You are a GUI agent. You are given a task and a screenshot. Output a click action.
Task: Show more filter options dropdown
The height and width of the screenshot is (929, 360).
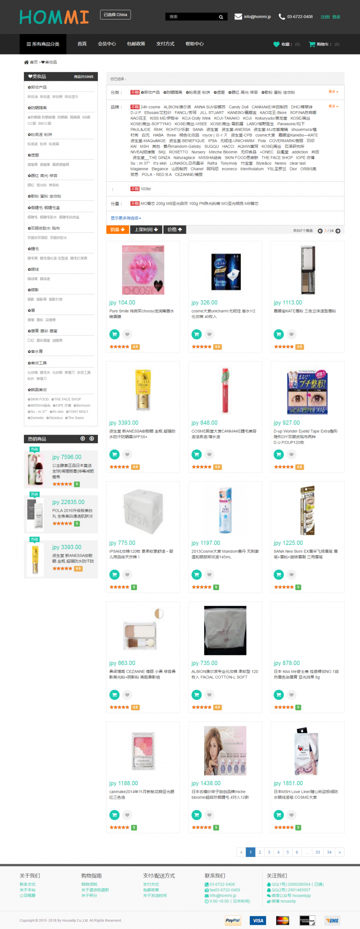point(126,218)
